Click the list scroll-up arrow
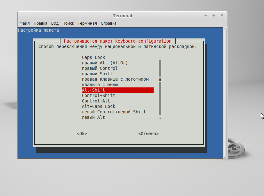Screen dimensions: 264x196 click(160, 58)
